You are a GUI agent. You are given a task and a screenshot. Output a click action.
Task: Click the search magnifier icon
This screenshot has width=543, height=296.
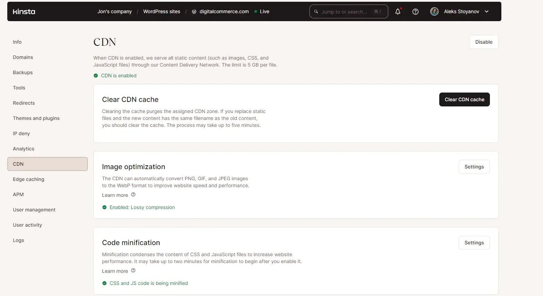coord(316,11)
